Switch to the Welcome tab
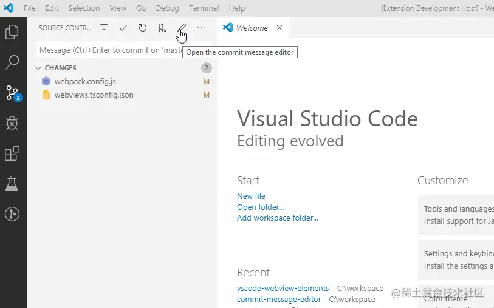Image resolution: width=494 pixels, height=308 pixels. (253, 28)
